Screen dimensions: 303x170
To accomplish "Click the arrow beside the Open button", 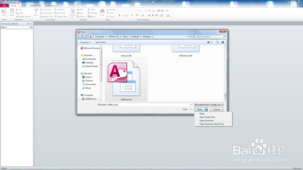I will click(206, 109).
